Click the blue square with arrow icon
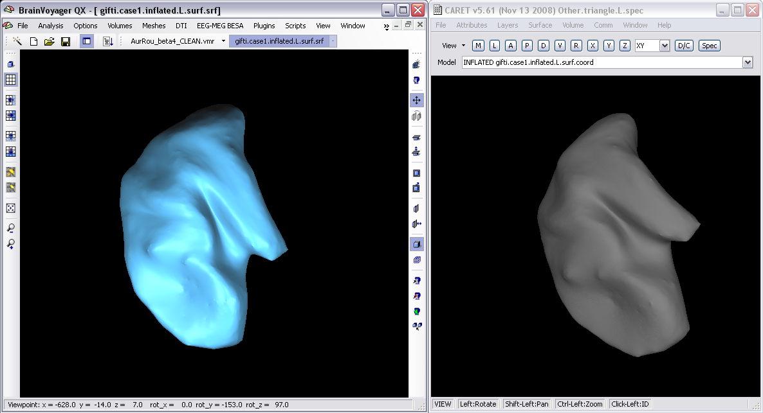 point(416,188)
